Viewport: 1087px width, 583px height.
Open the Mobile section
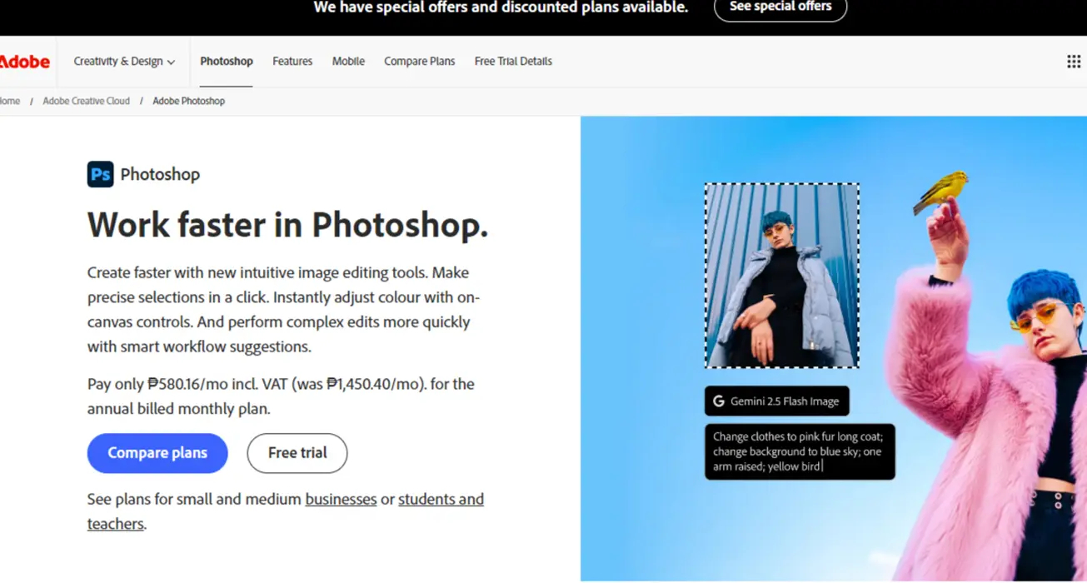[347, 61]
